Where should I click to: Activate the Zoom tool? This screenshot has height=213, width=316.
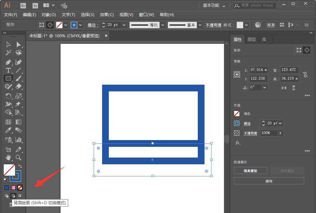pyautogui.click(x=18, y=157)
